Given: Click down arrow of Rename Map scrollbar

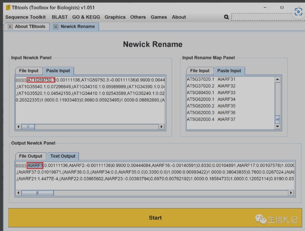Looking at the screenshot, I should (277, 127).
